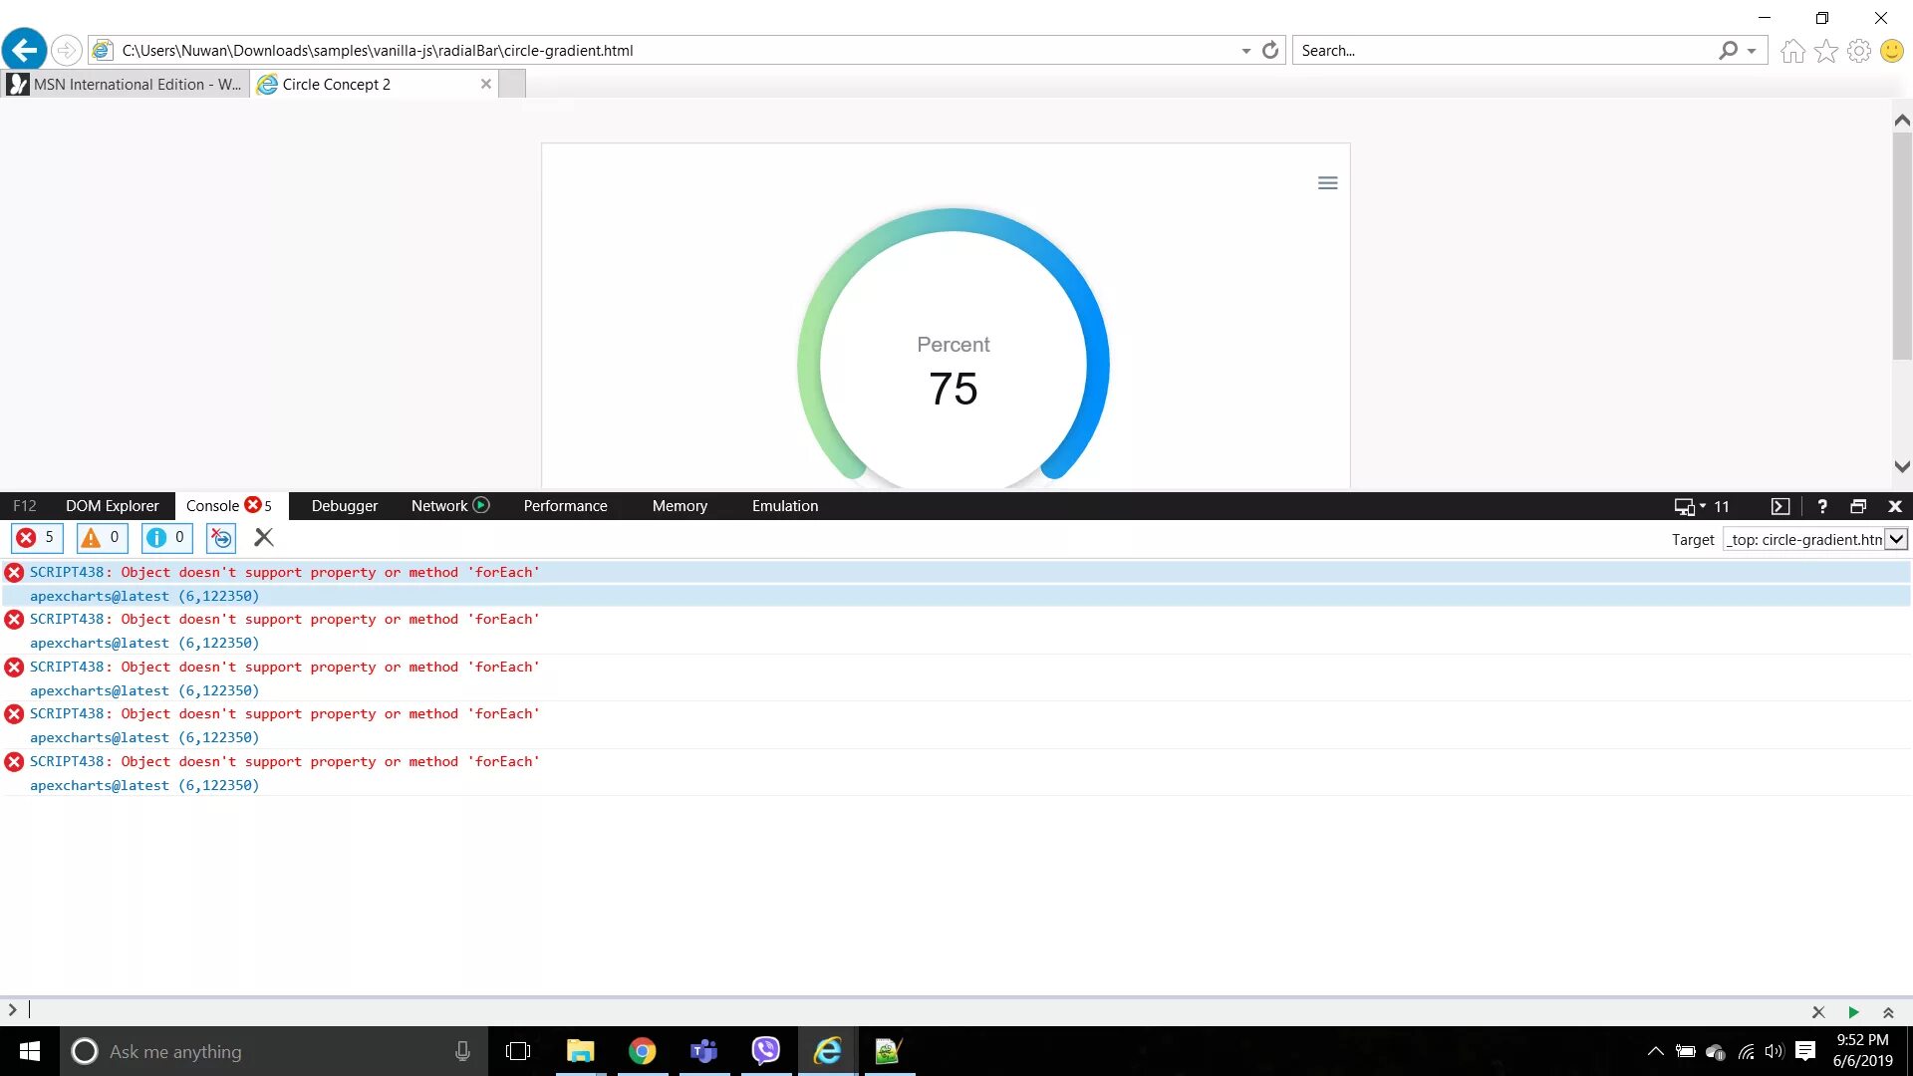Open the DOM Explorer tab
1913x1076 pixels.
[x=112, y=506]
